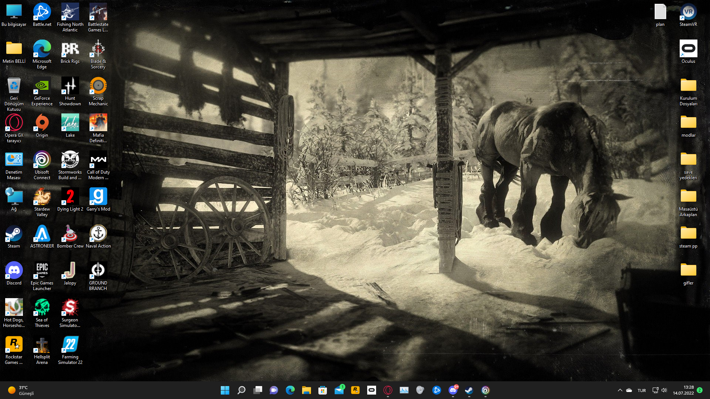Click the taskbar Search button
Viewport: 710px width, 399px height.
tap(241, 390)
